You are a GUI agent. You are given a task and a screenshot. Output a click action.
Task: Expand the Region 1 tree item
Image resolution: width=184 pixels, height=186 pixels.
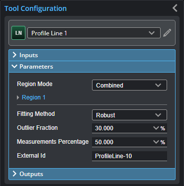(18, 97)
